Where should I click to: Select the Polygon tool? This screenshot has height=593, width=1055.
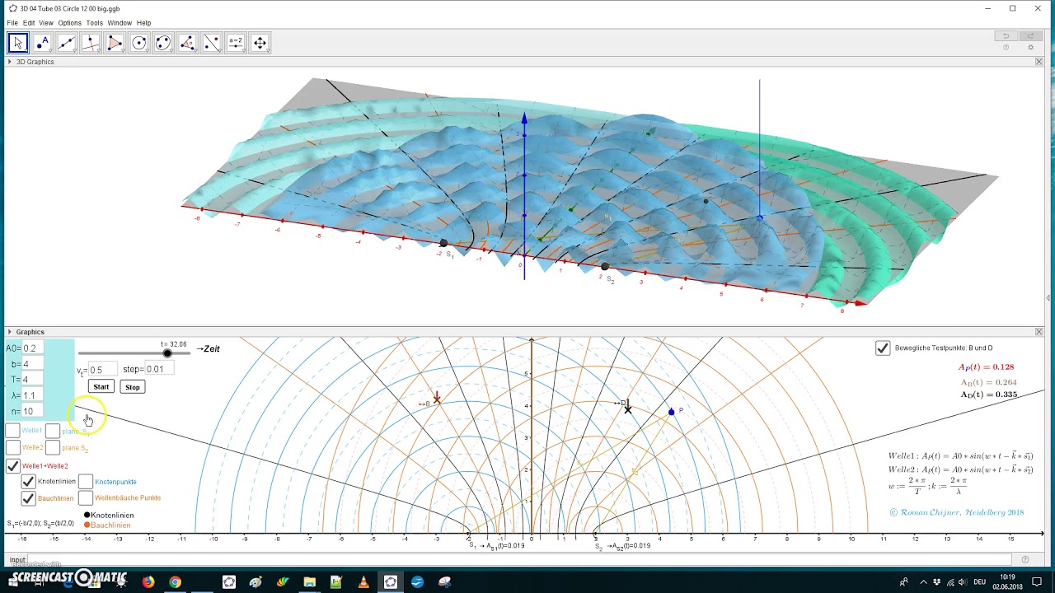115,43
